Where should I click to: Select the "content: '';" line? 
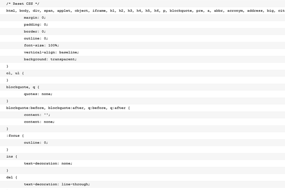(x=37, y=114)
